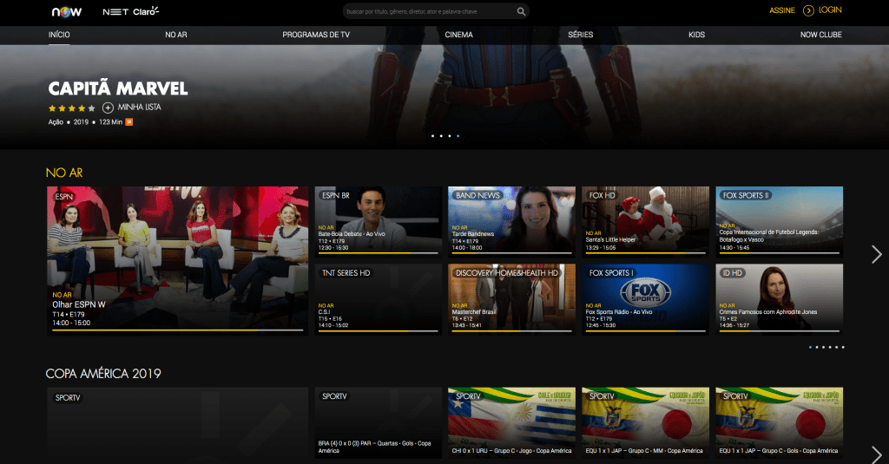Click the LOGIN arrow circle icon
This screenshot has height=464, width=889.
click(x=808, y=10)
